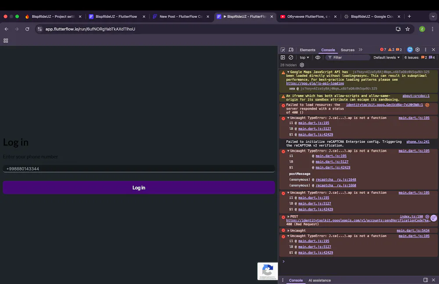This screenshot has height=284, width=439.
Task: Select the Console drawer tab
Action: (x=295, y=280)
